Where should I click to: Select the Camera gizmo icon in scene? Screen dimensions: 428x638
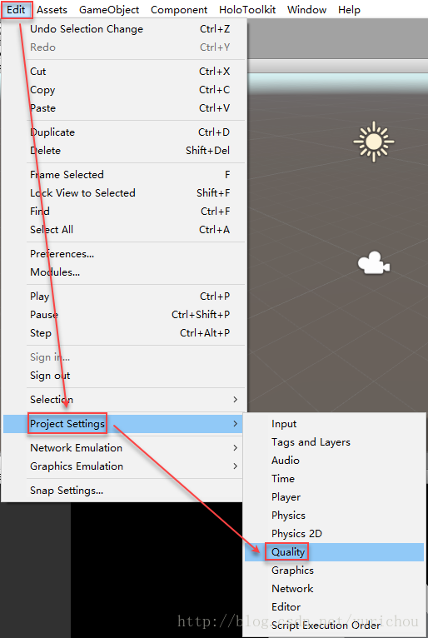click(x=374, y=263)
